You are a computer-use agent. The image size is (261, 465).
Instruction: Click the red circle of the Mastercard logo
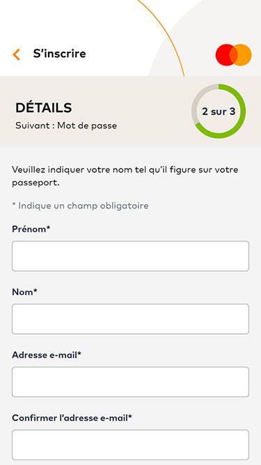(x=225, y=55)
